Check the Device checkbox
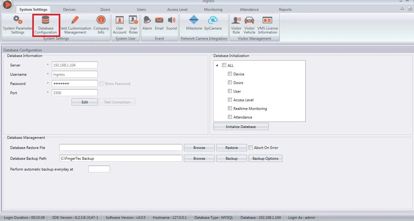 pos(230,74)
